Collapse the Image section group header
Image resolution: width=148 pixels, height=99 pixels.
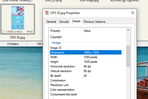(x=56, y=43)
